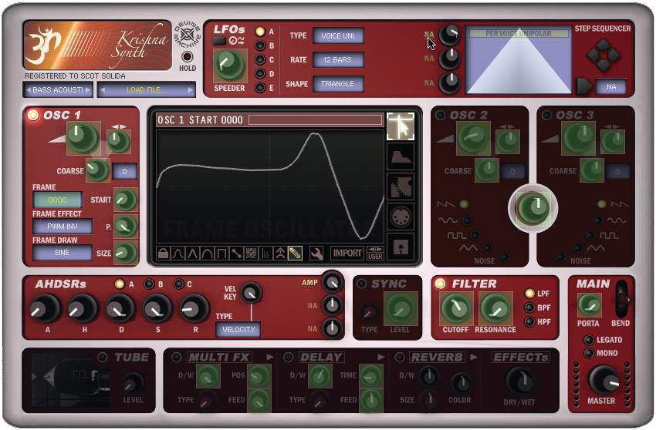Click the Devine Machine logo
656x430 pixels.
pos(187,35)
